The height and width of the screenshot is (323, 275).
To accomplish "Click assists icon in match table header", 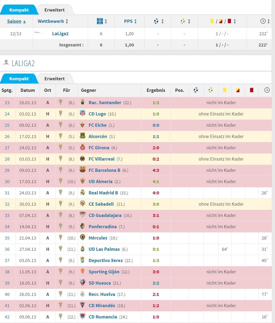I will coord(211,90).
